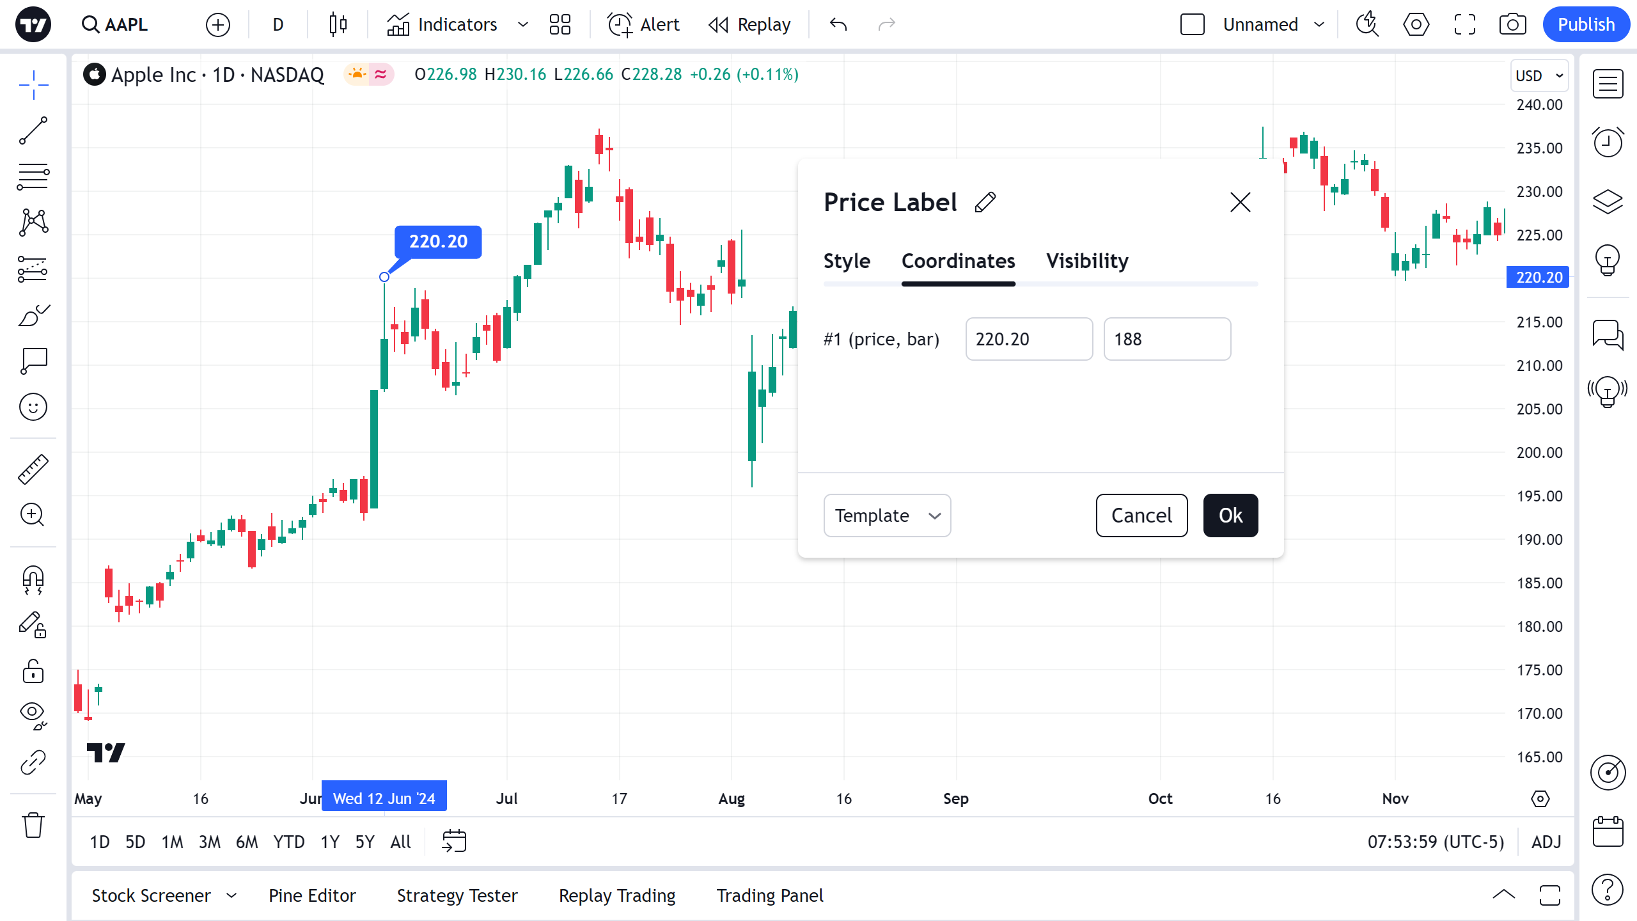Open the Template dropdown
Image resolution: width=1637 pixels, height=921 pixels.
click(887, 516)
